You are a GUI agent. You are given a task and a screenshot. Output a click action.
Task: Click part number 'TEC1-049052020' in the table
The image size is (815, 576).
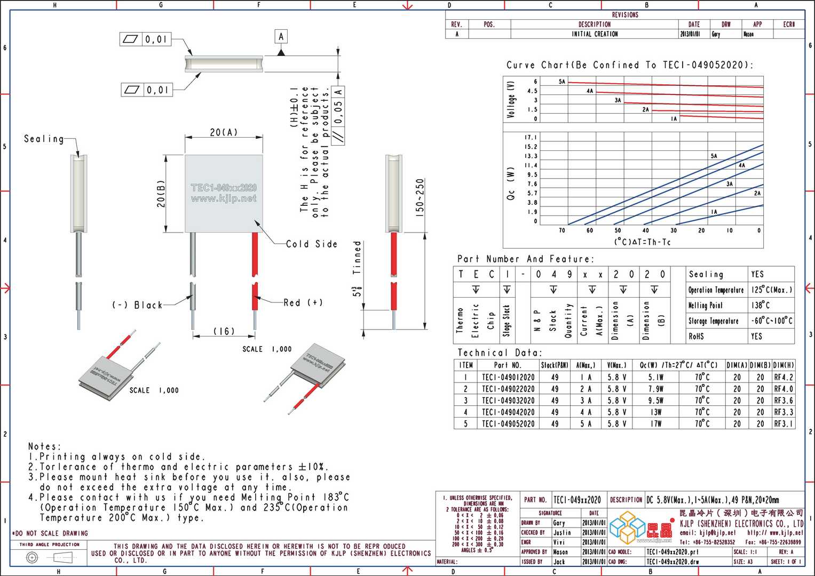click(508, 423)
